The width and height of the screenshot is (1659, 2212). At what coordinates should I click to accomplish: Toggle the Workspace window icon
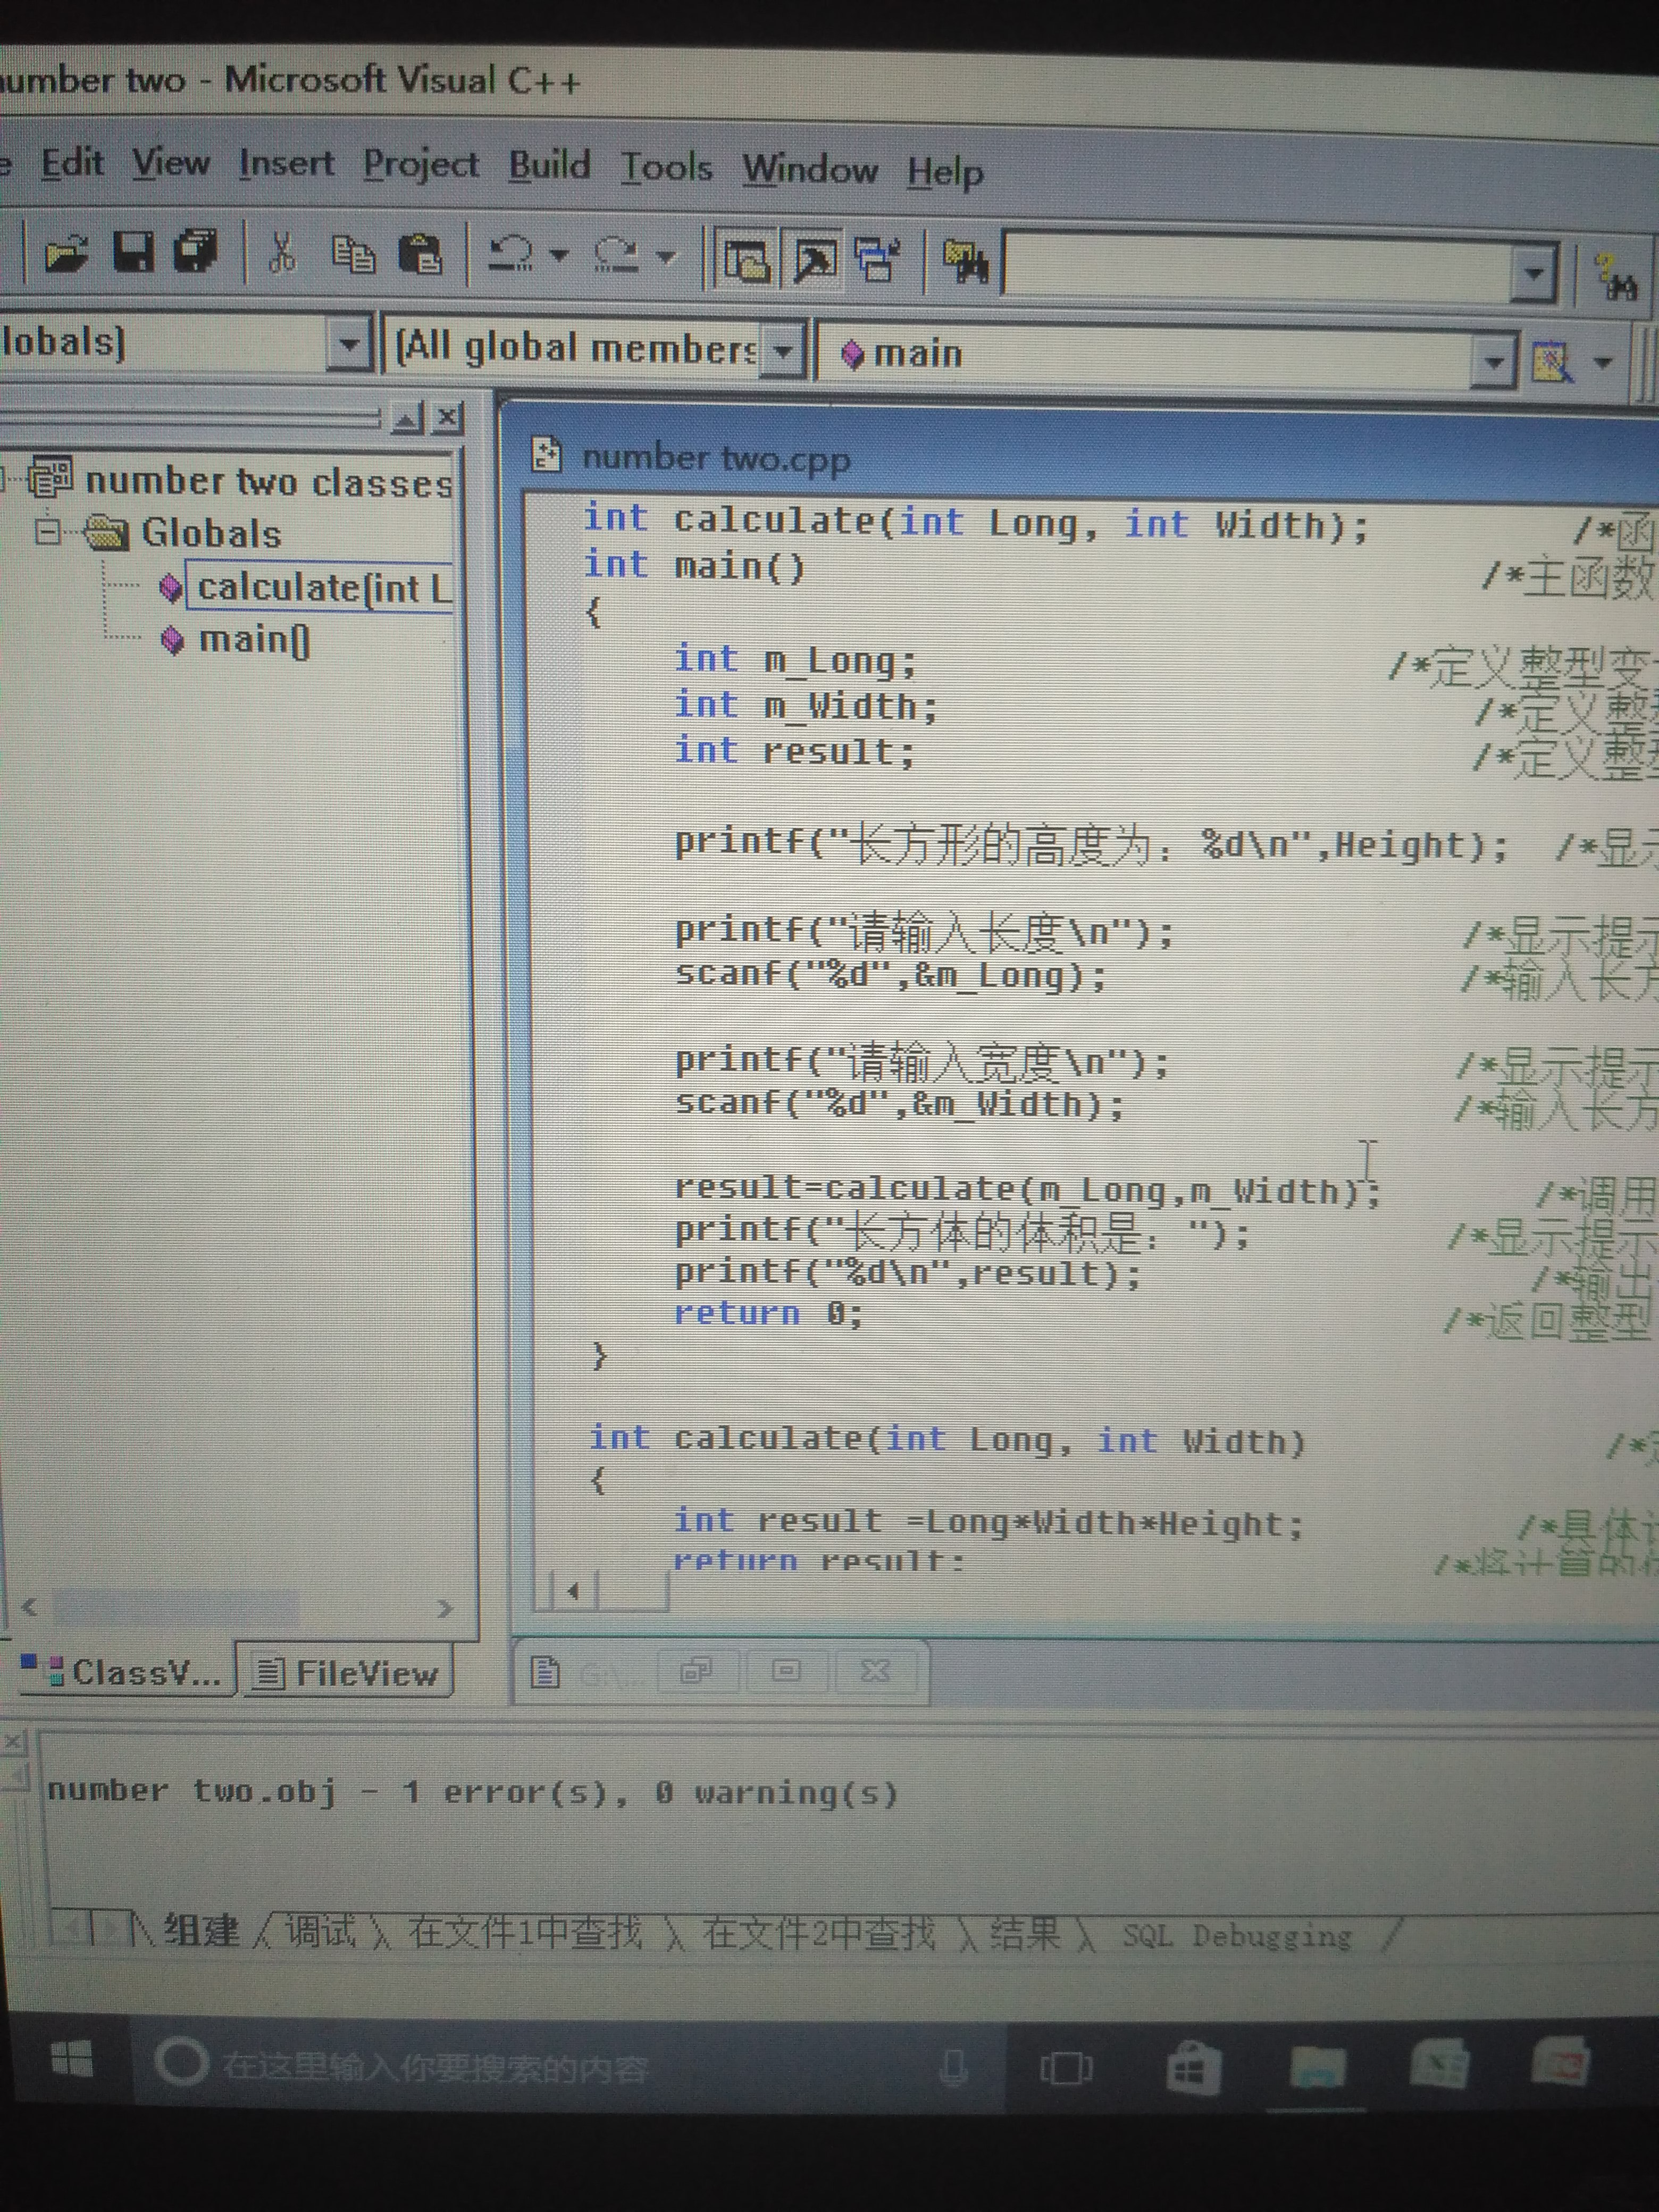click(746, 260)
